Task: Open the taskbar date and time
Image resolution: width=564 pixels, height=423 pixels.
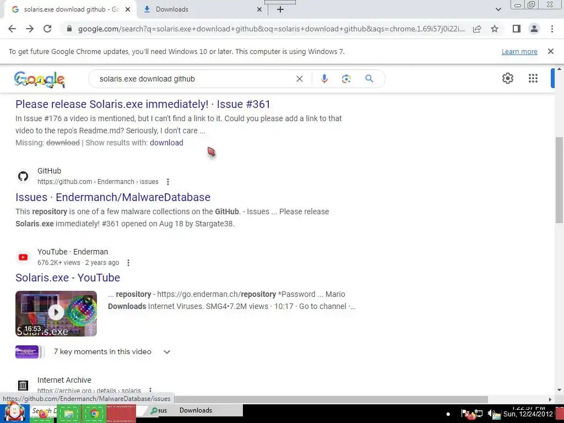Action: [528, 411]
